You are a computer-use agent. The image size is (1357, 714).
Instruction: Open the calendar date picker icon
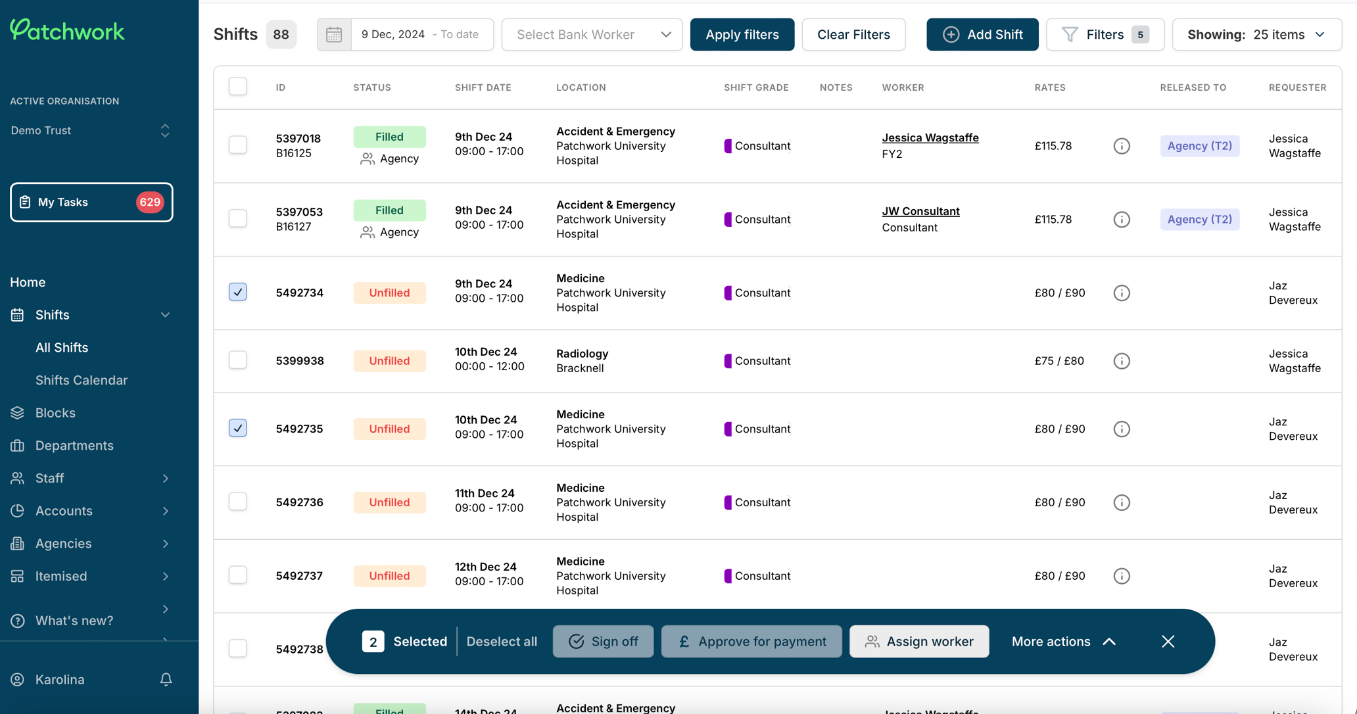pyautogui.click(x=334, y=34)
